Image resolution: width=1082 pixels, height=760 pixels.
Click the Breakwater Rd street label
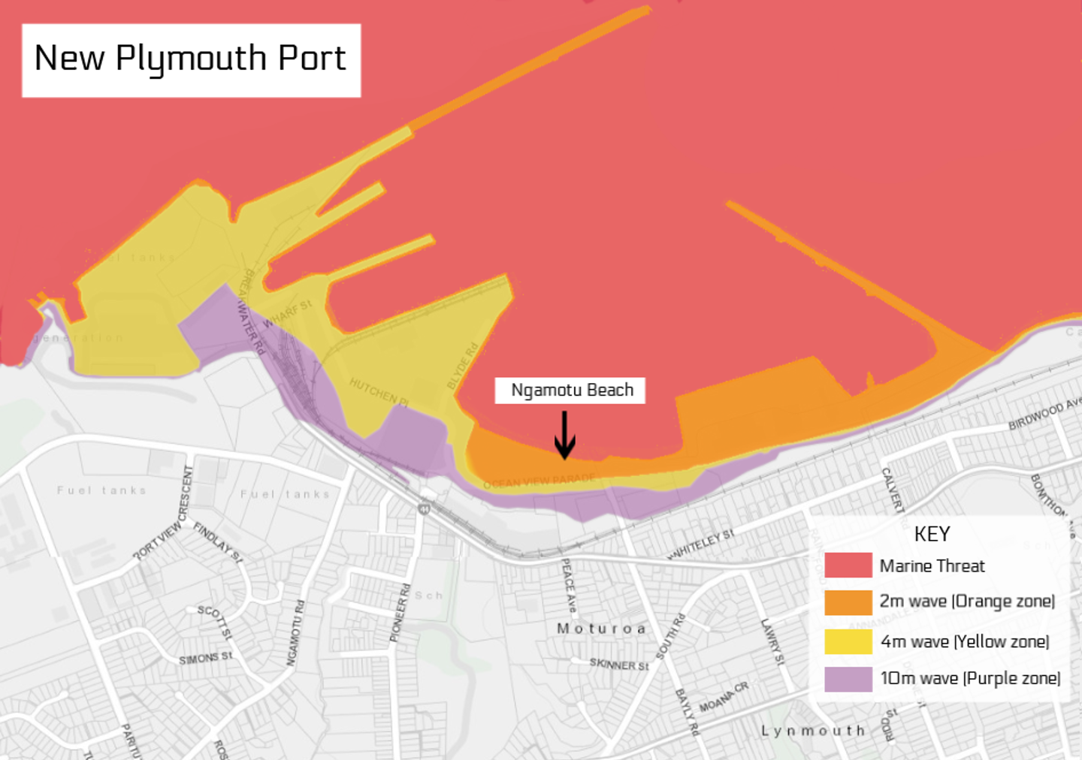[251, 312]
